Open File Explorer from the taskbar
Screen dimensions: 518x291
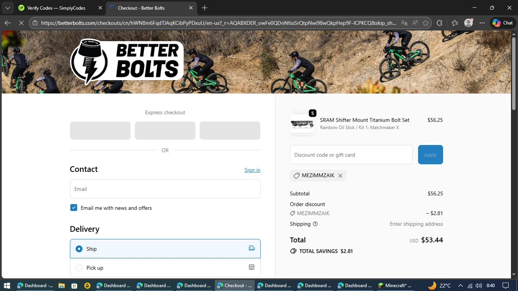[x=61, y=285]
